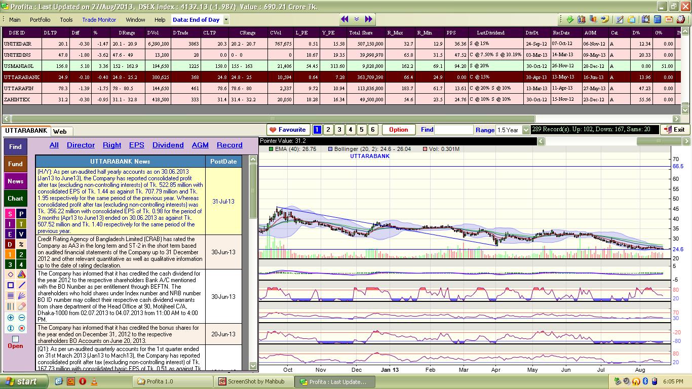Toggle the E indicator button
Image resolution: width=692 pixels, height=389 pixels.
(10, 234)
